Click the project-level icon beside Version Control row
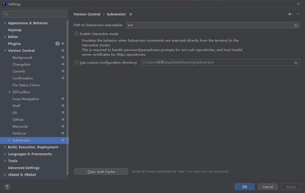The image size is (305, 193). click(63, 50)
